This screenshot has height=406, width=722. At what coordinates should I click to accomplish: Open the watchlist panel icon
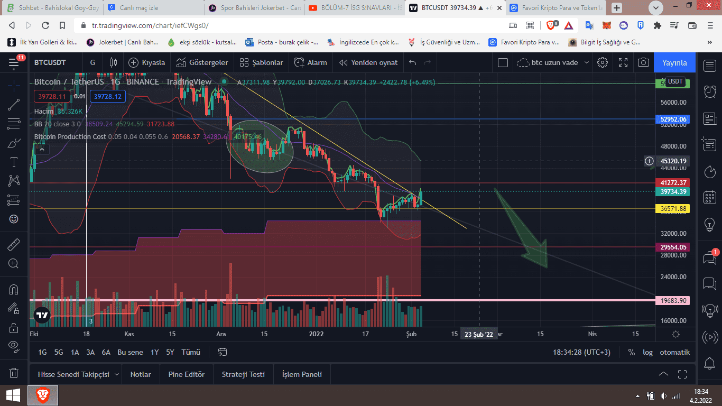click(710, 66)
